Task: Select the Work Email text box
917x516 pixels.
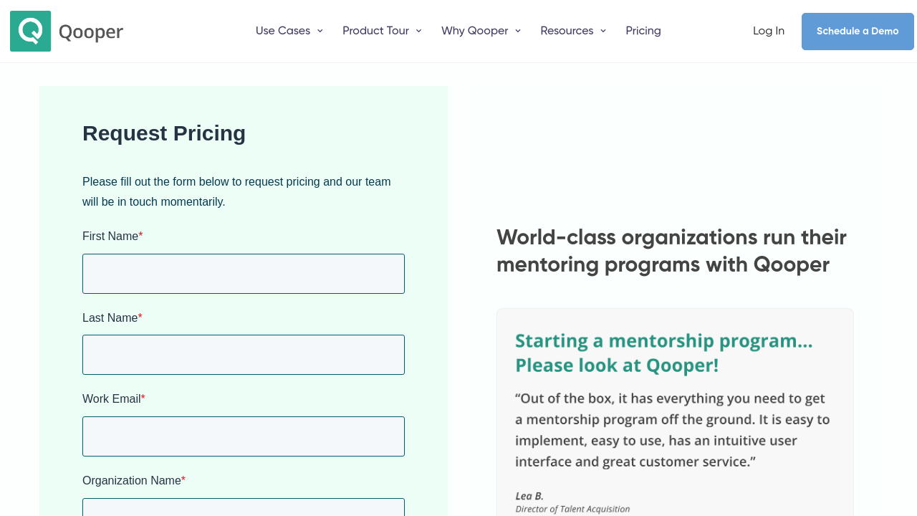Action: tap(244, 436)
